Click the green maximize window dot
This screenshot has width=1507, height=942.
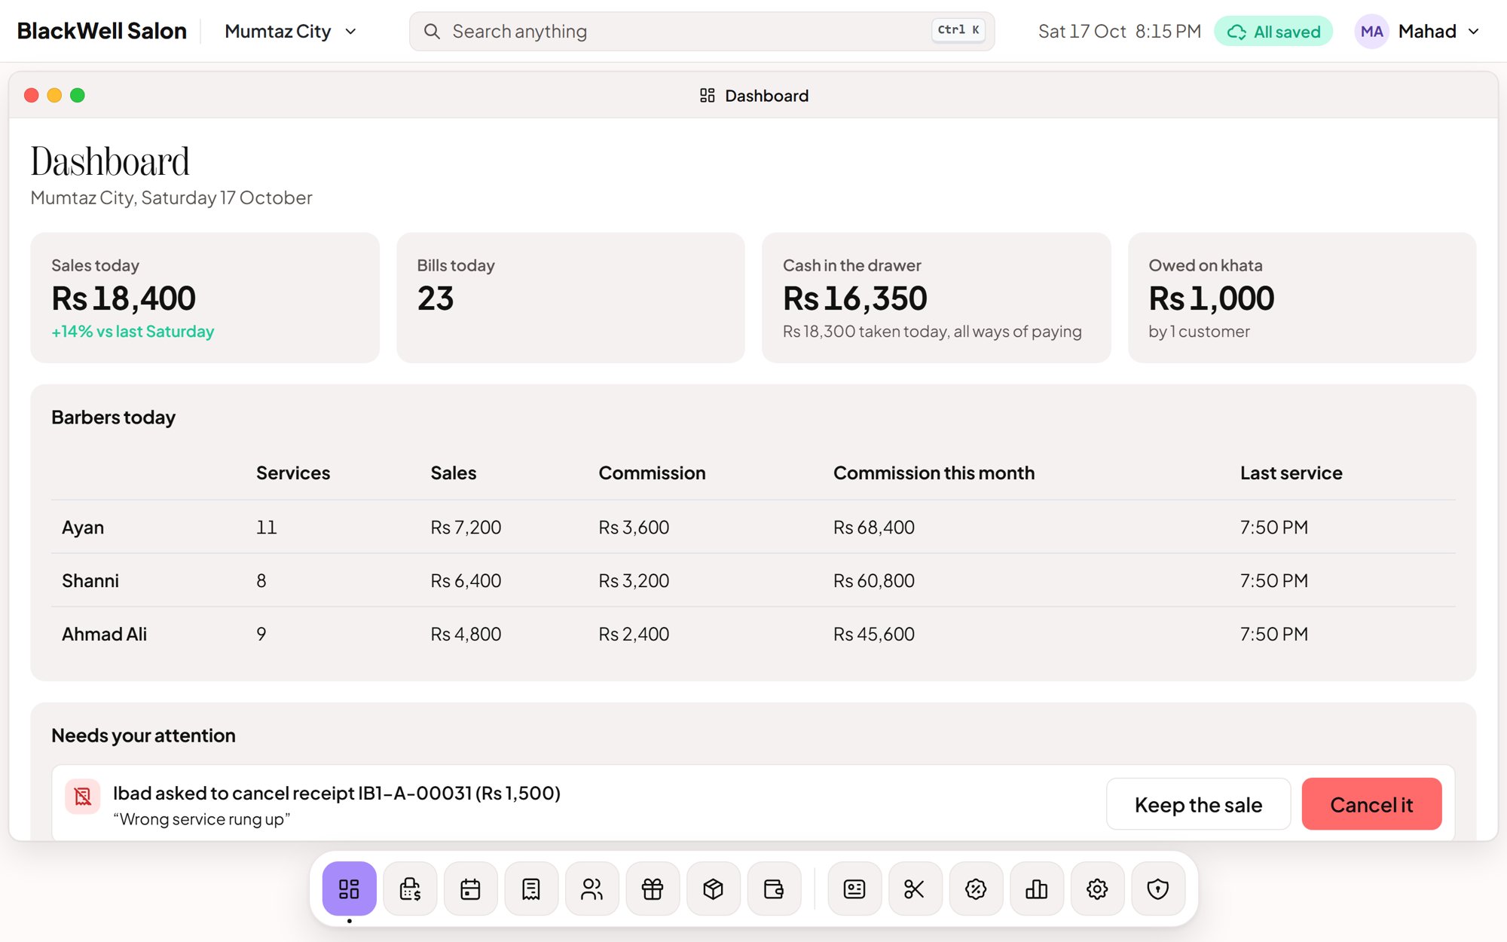[78, 95]
